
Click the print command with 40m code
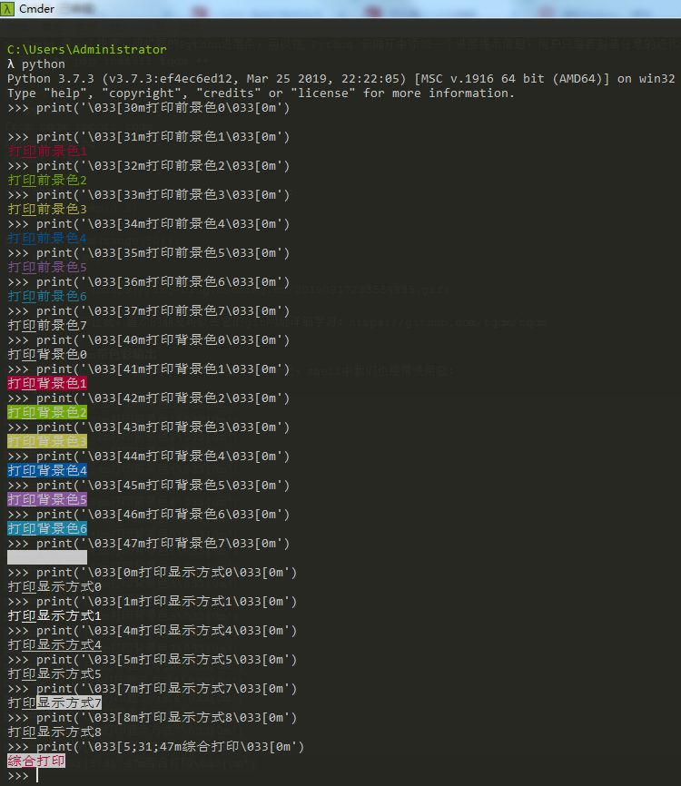click(148, 340)
